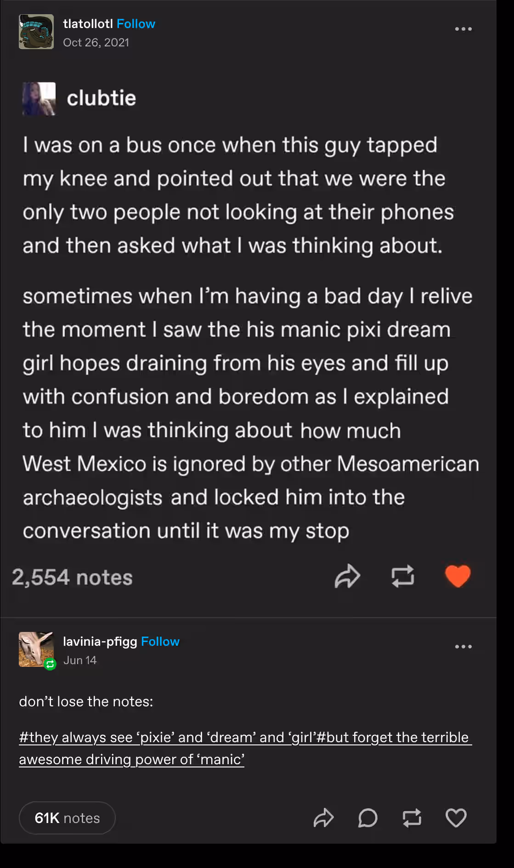Share lavinia-pfigg's post via the arrow icon
This screenshot has height=868, width=514.
324,818
